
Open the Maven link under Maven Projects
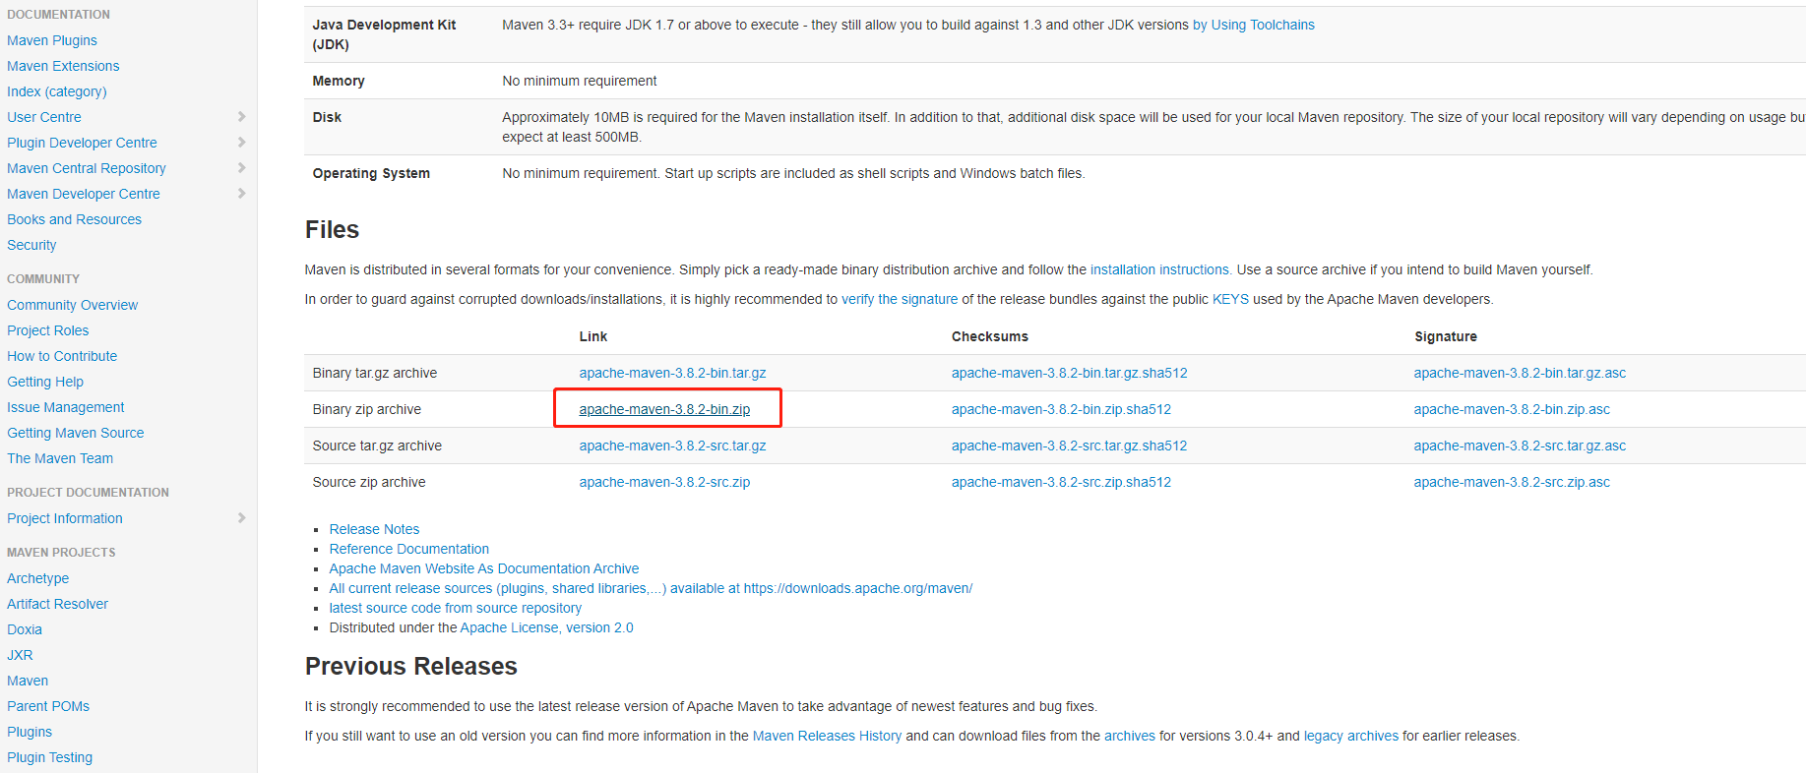(x=28, y=681)
